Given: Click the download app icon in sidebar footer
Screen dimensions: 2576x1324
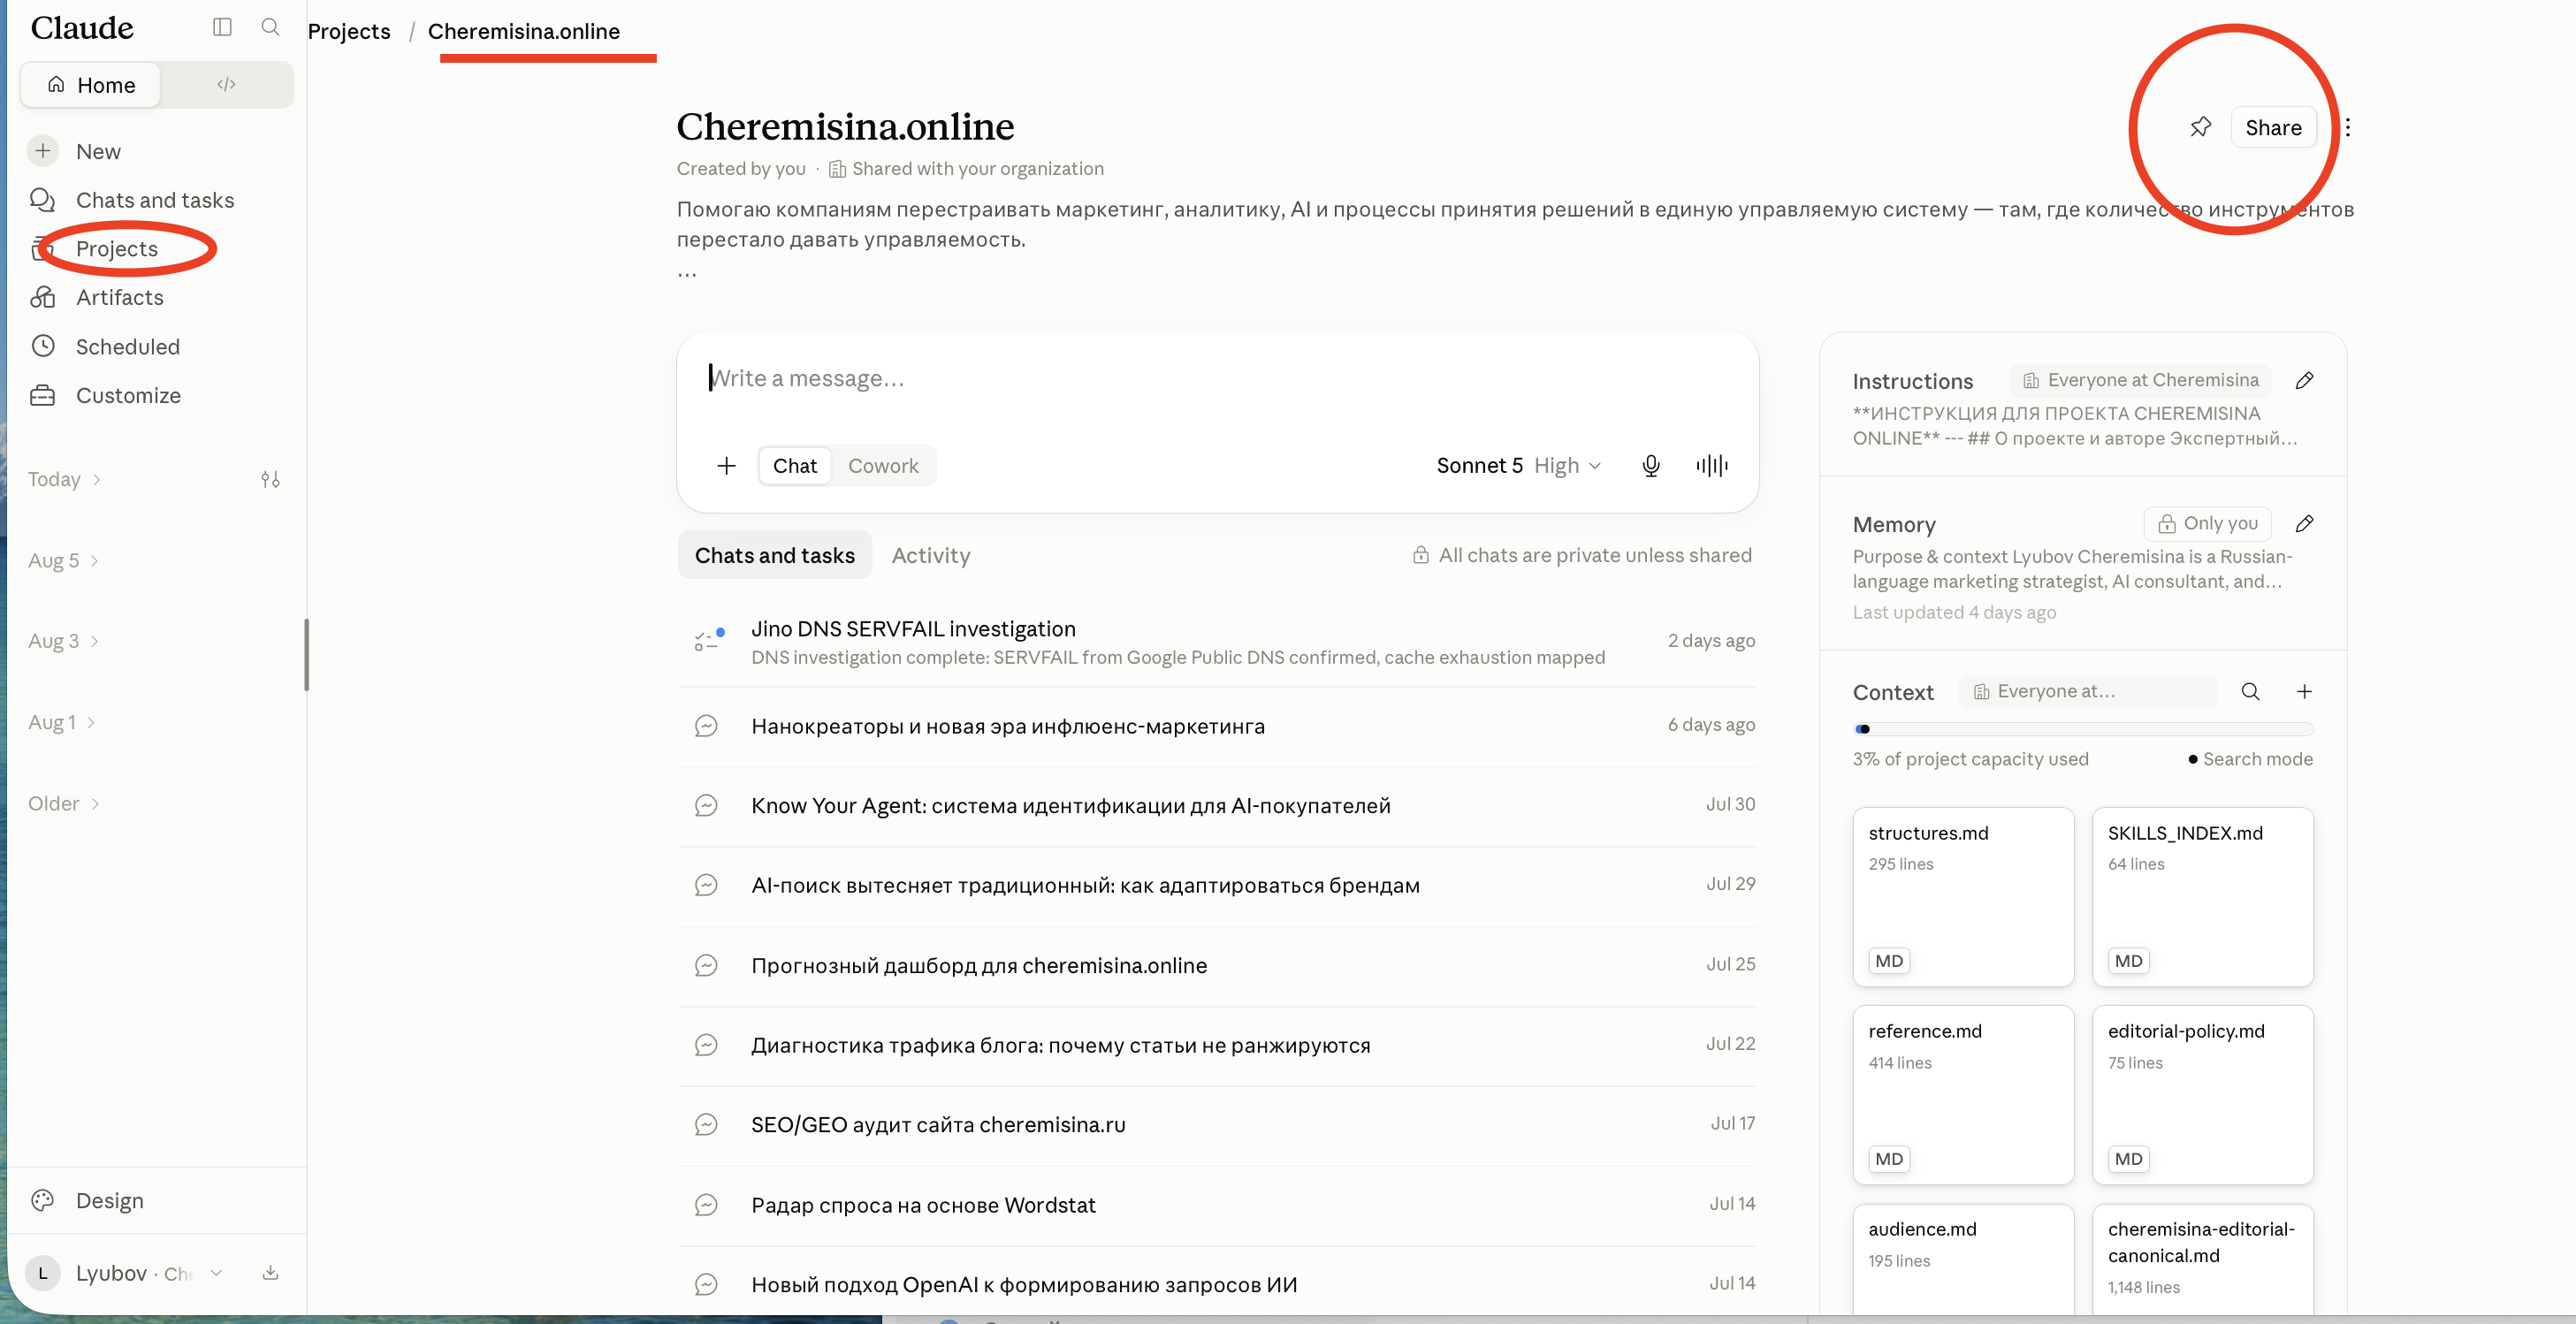Looking at the screenshot, I should click(270, 1273).
